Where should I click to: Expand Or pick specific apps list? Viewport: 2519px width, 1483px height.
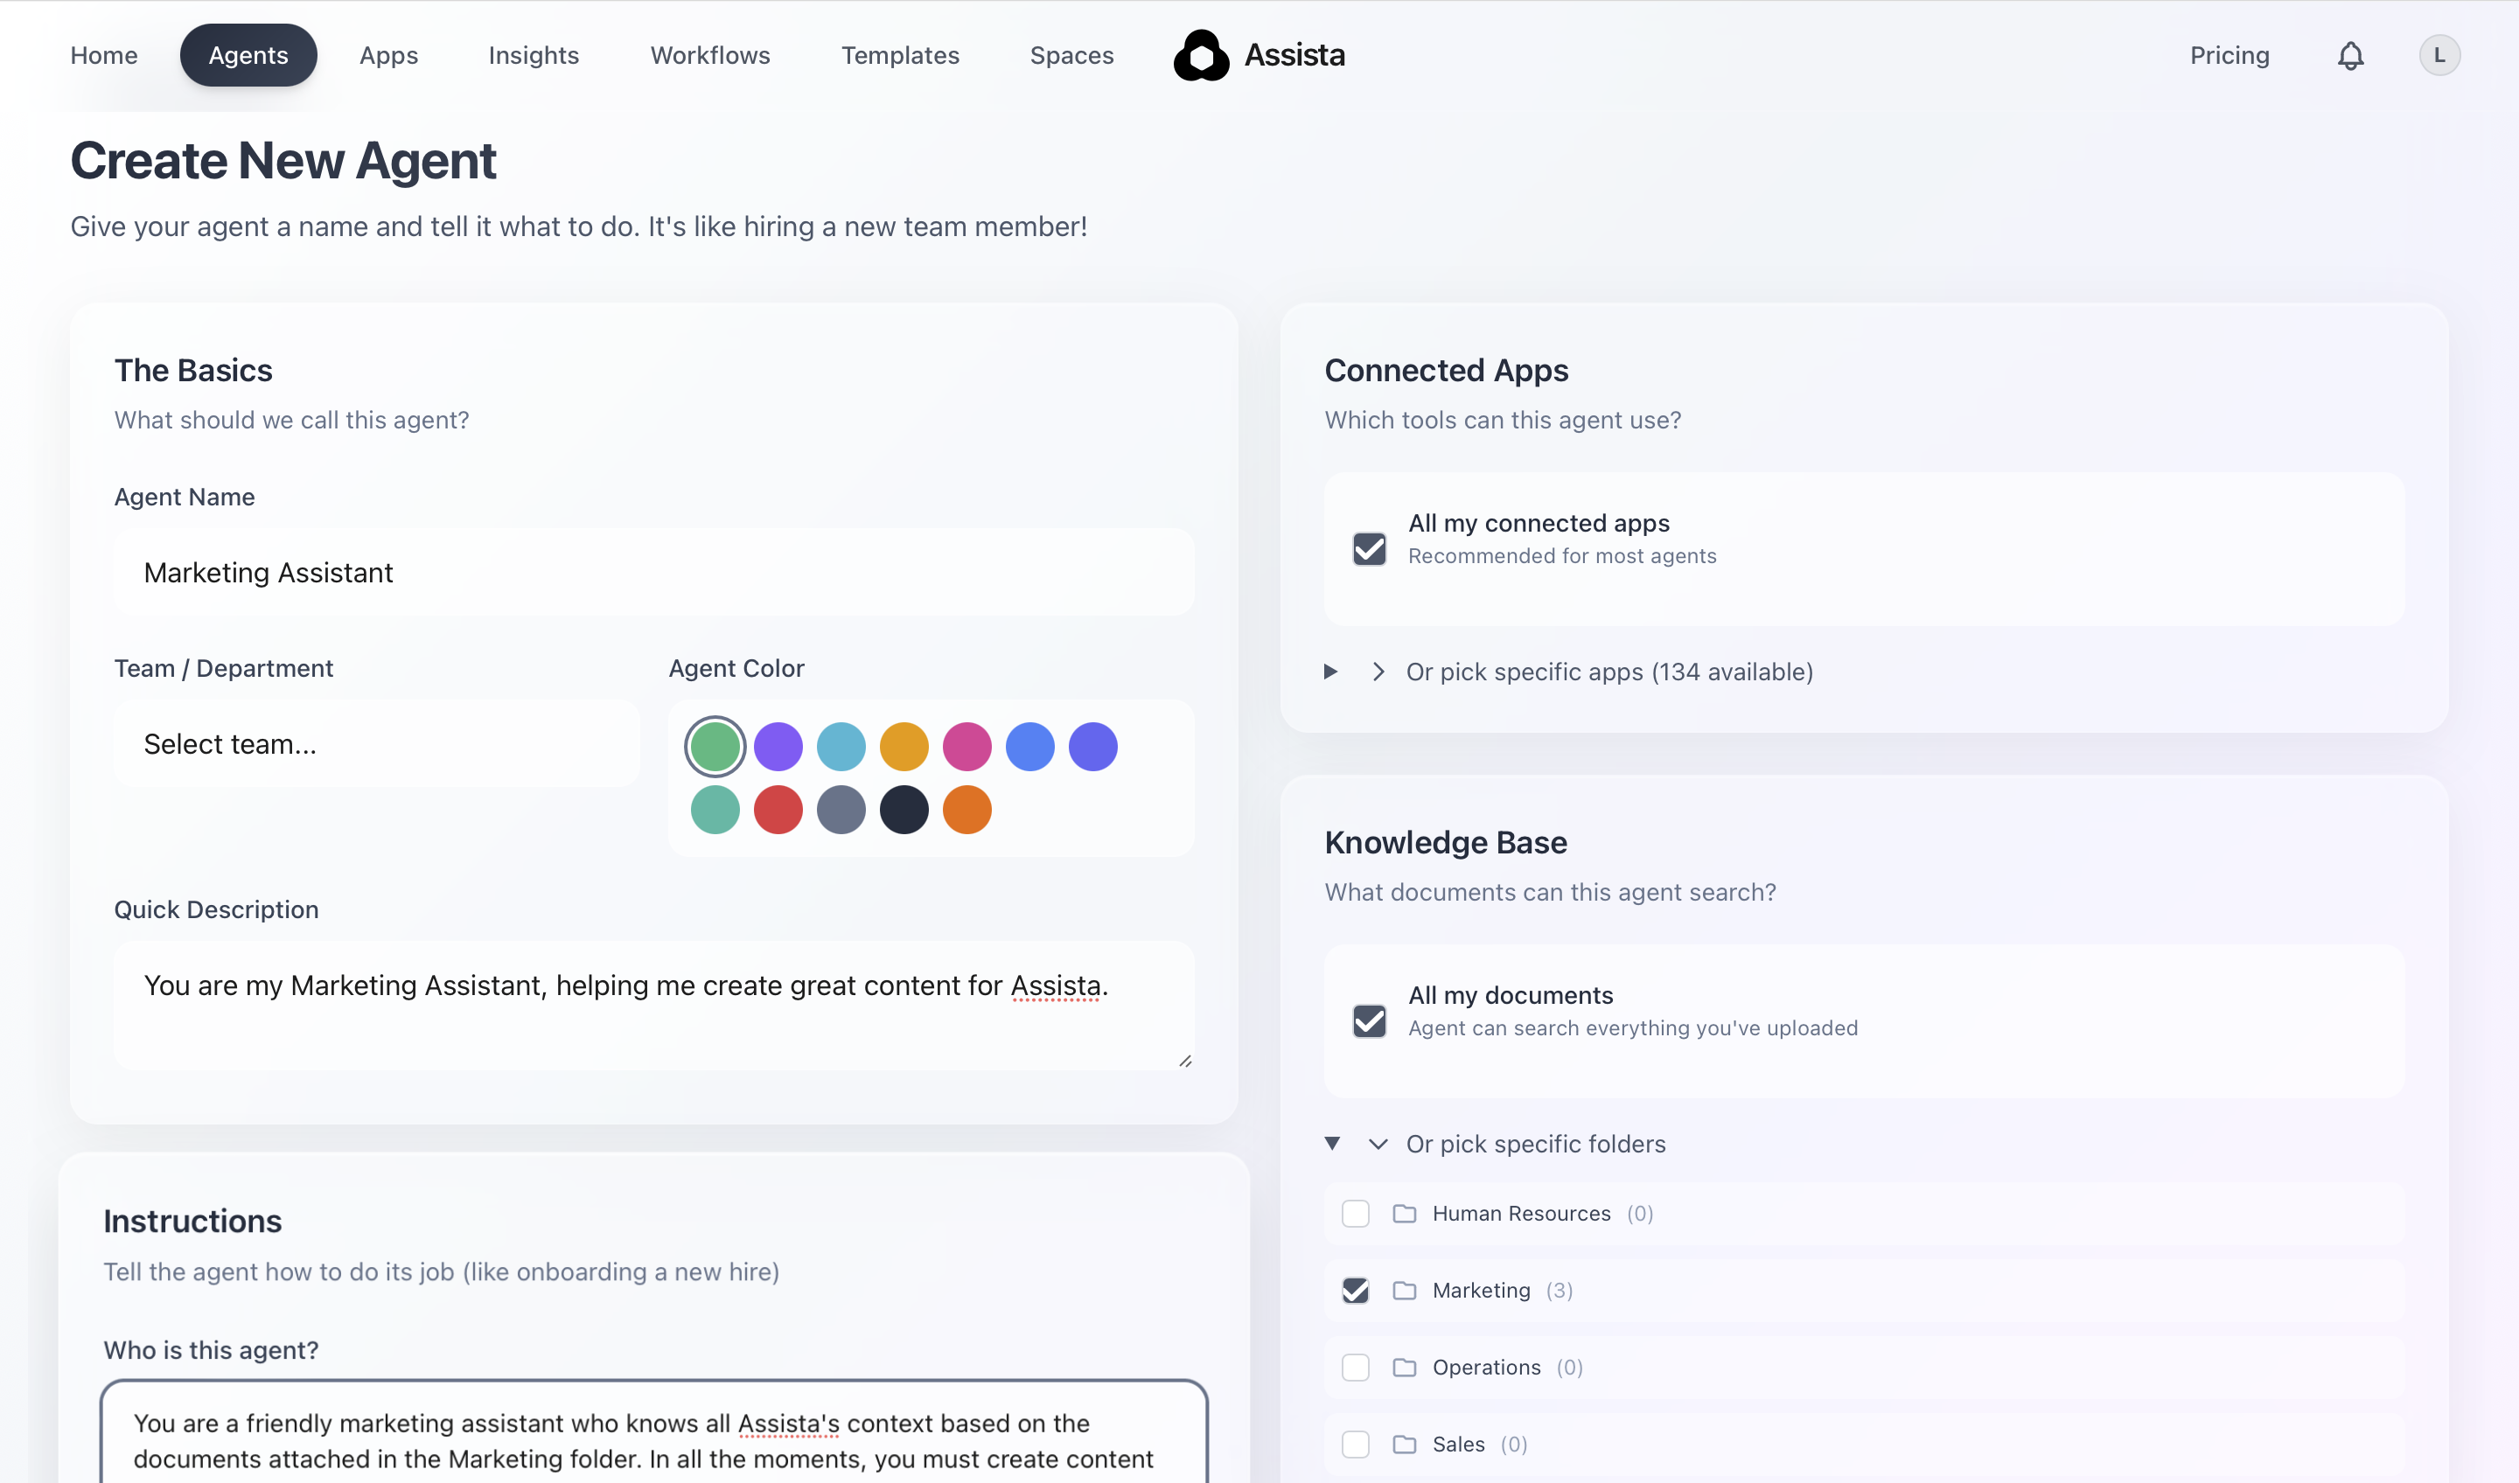[1608, 672]
